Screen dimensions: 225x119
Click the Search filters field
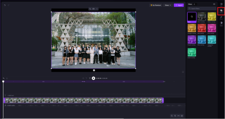pyautogui.click(x=202, y=9)
